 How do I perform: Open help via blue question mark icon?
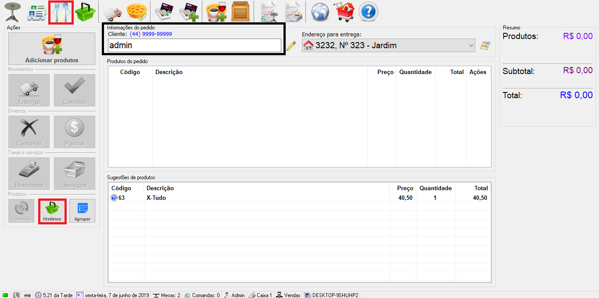[368, 12]
